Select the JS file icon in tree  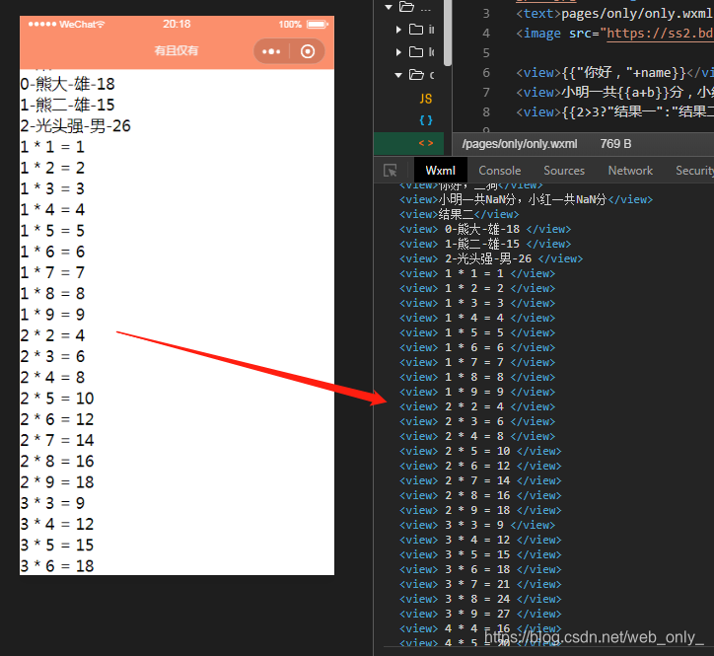coord(426,99)
